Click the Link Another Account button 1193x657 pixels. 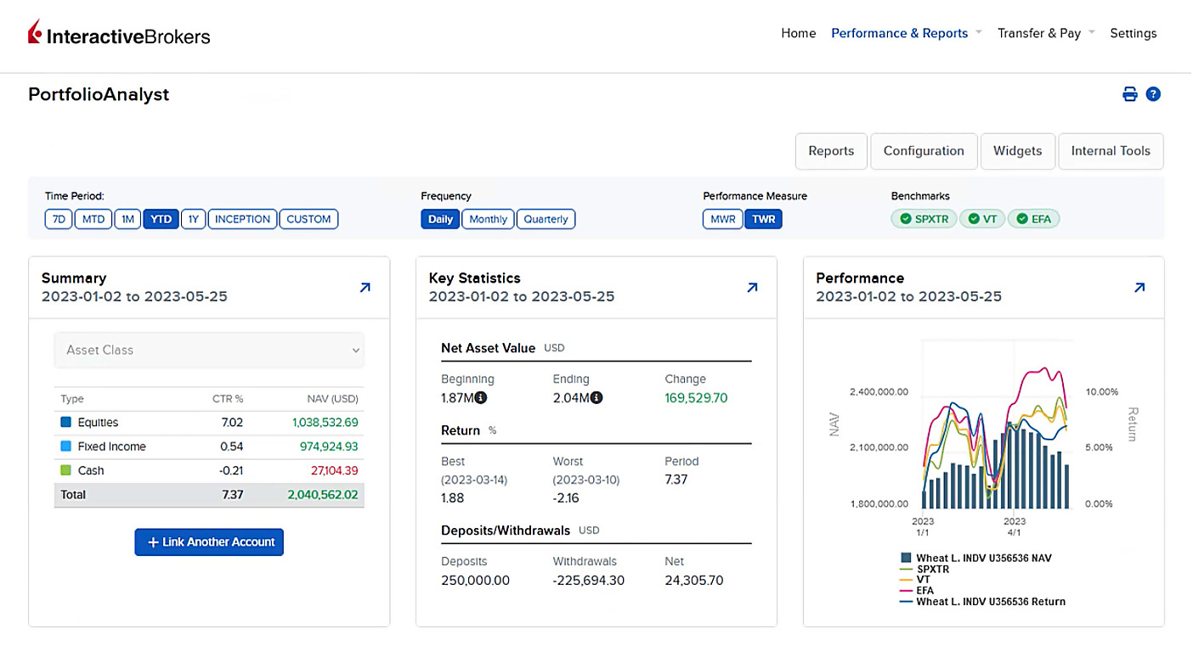(x=209, y=542)
